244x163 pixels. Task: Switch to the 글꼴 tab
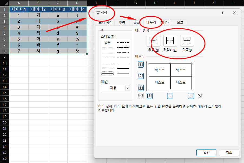coord(136,22)
